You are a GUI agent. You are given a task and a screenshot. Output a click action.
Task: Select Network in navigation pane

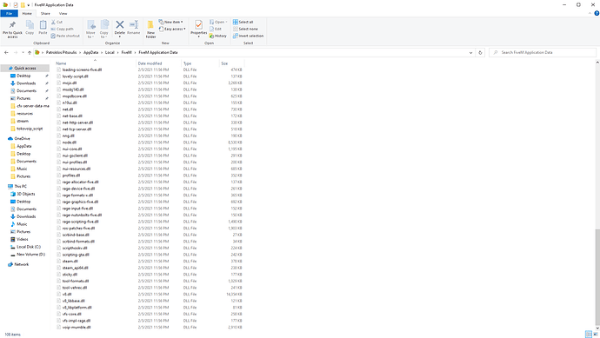[22, 264]
